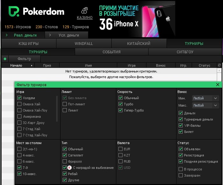Enable the Омаха Хай-Лоу checkbox
223x185 pixels.
(19, 110)
